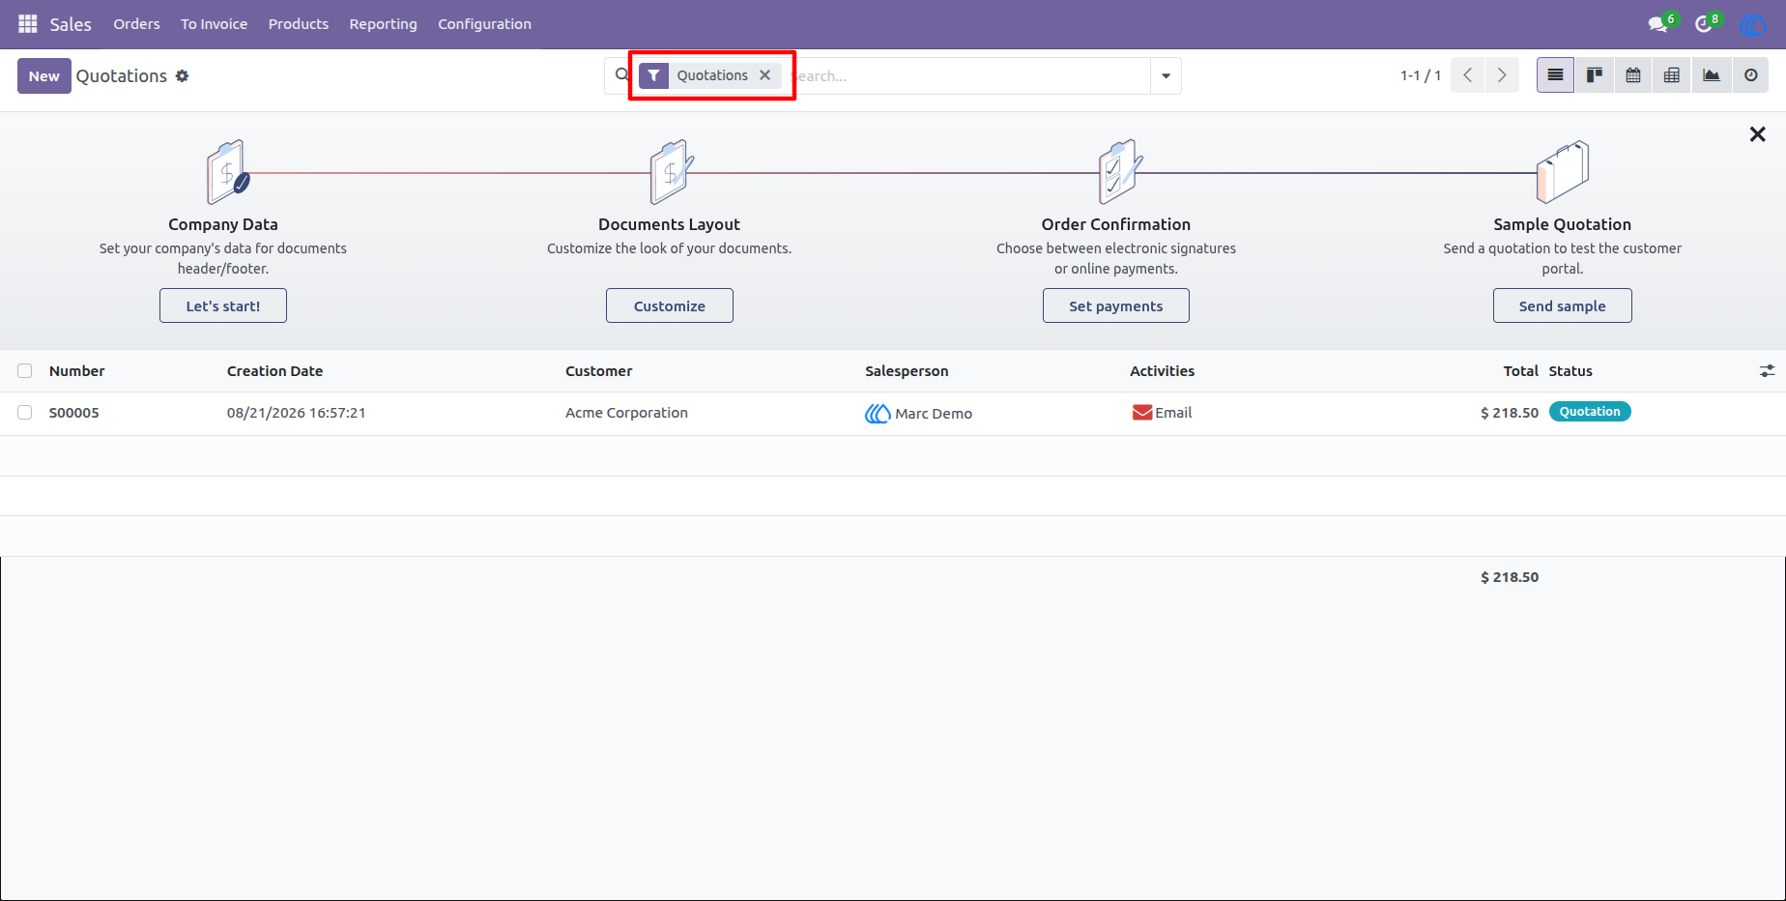
Task: Open the apps grid menu icon
Action: [27, 23]
